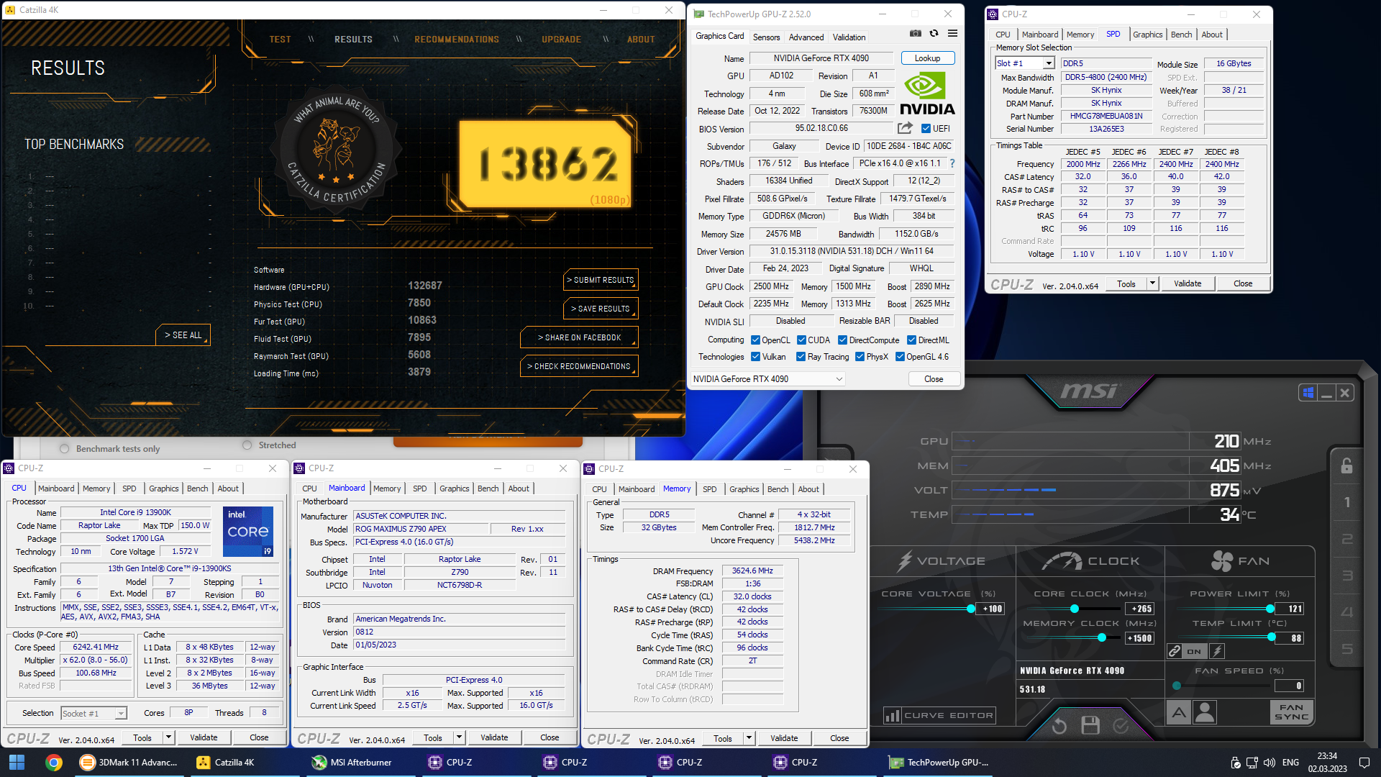1381x777 pixels.
Task: Adjust the Memory Clock slider handle
Action: tap(1102, 638)
